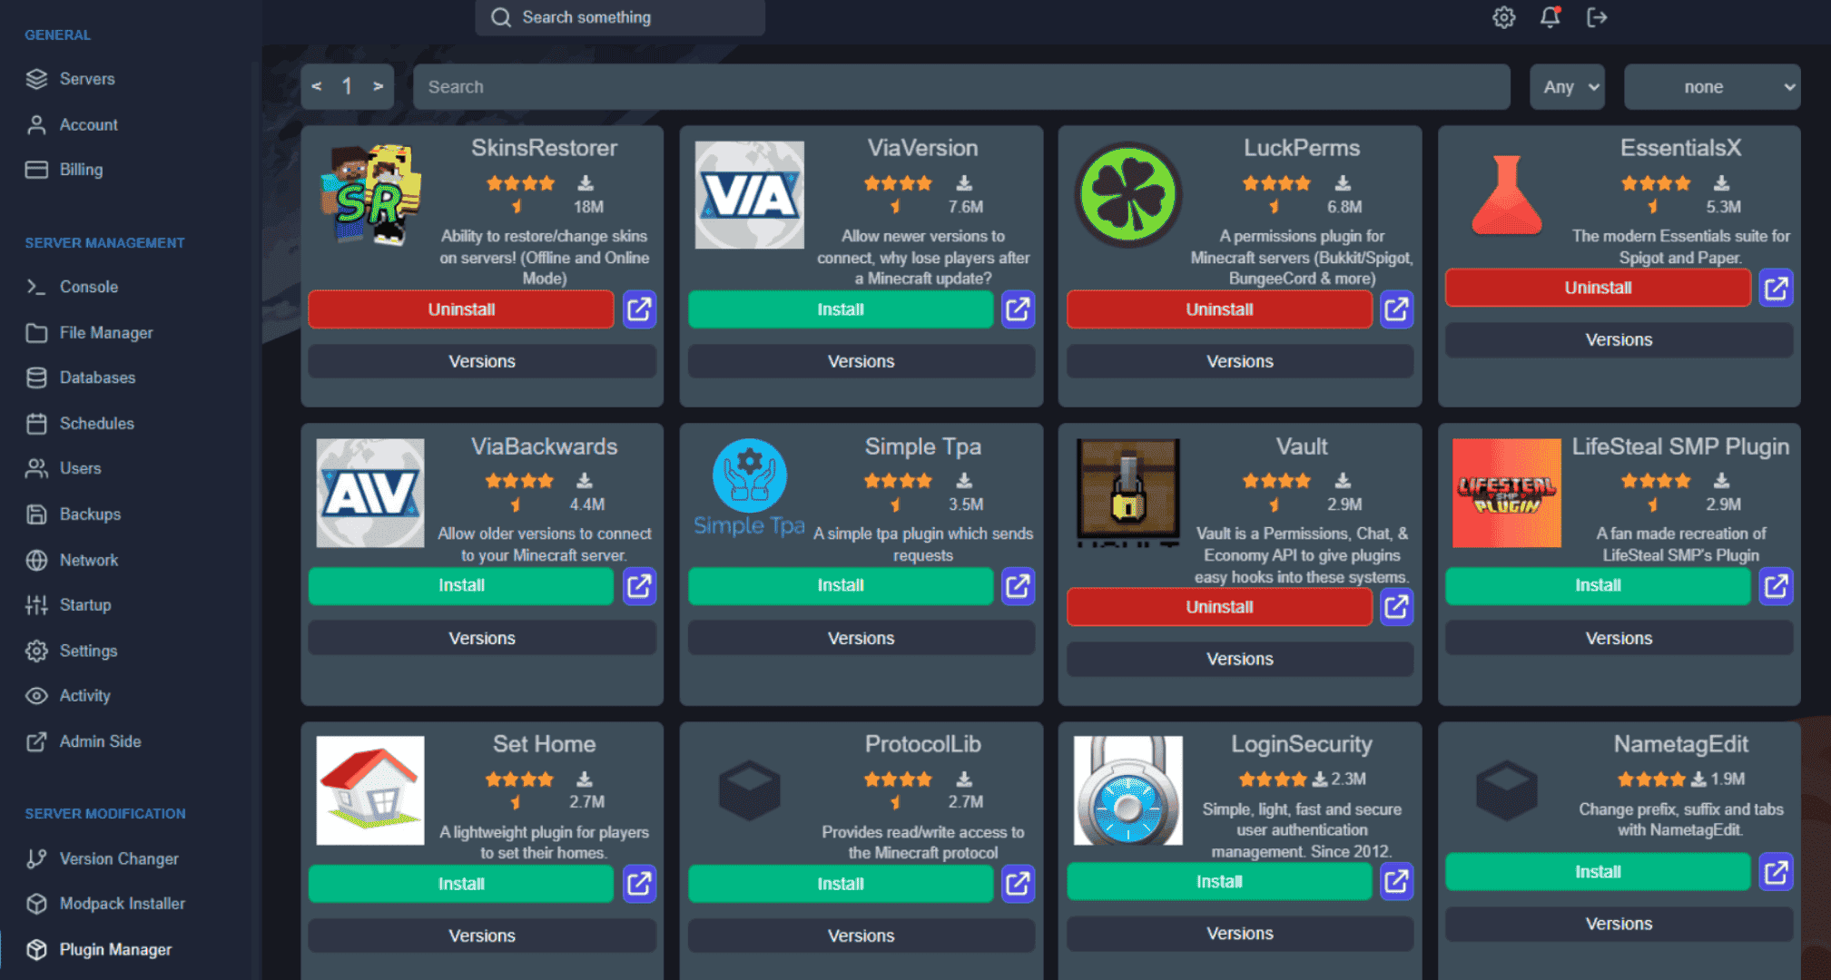1831x980 pixels.
Task: View the Activity log
Action: click(83, 695)
